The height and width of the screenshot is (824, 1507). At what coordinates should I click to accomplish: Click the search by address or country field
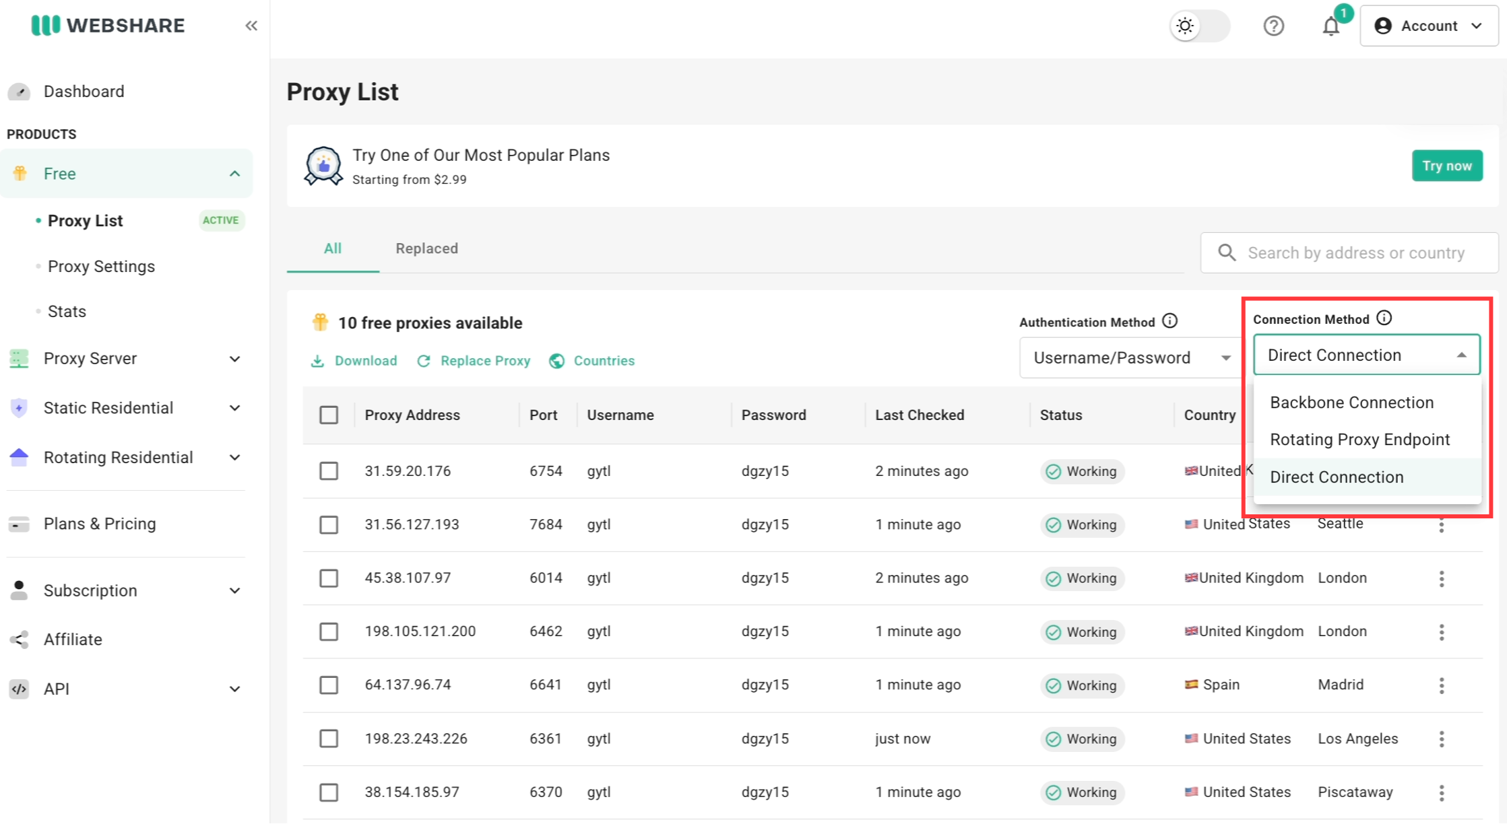tap(1349, 252)
